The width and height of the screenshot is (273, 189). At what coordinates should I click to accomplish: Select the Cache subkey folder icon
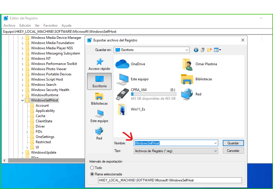[x=32, y=116]
